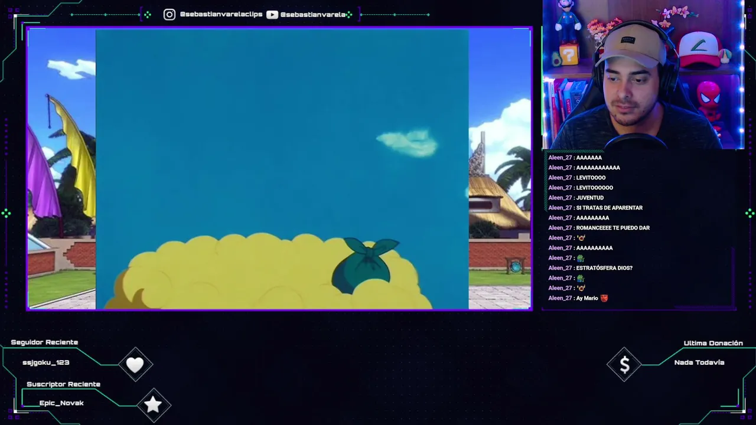The width and height of the screenshot is (756, 425).
Task: Select the recent follower name ssjgoku_123
Action: tap(46, 362)
